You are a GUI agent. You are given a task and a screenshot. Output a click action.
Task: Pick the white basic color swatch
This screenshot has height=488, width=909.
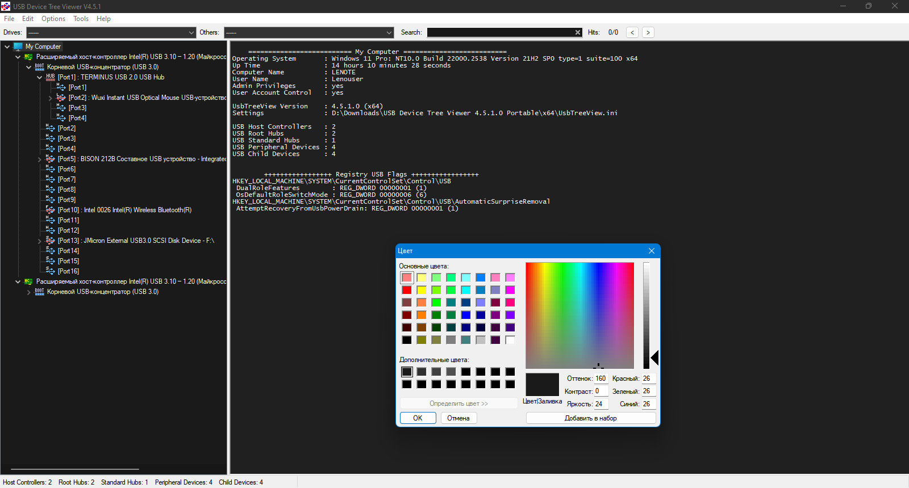pyautogui.click(x=510, y=340)
